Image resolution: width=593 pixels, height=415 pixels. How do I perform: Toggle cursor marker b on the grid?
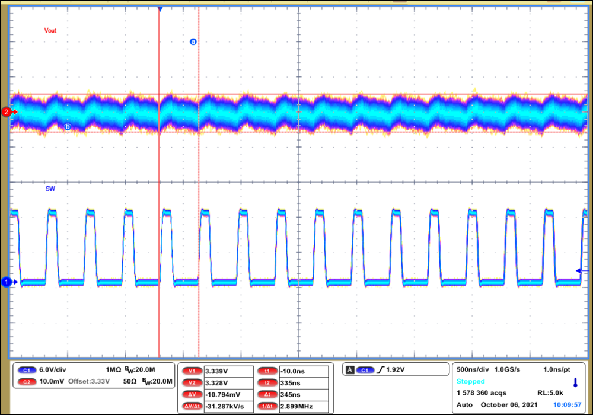click(68, 126)
